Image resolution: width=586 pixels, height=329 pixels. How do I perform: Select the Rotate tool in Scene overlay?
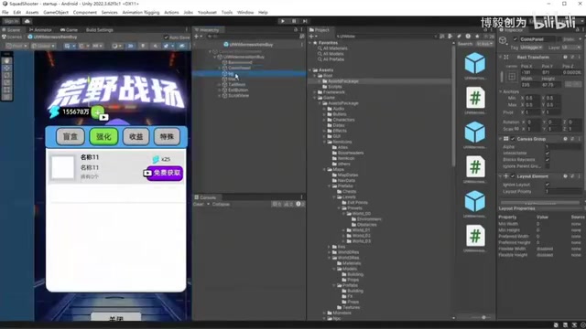tap(7, 75)
